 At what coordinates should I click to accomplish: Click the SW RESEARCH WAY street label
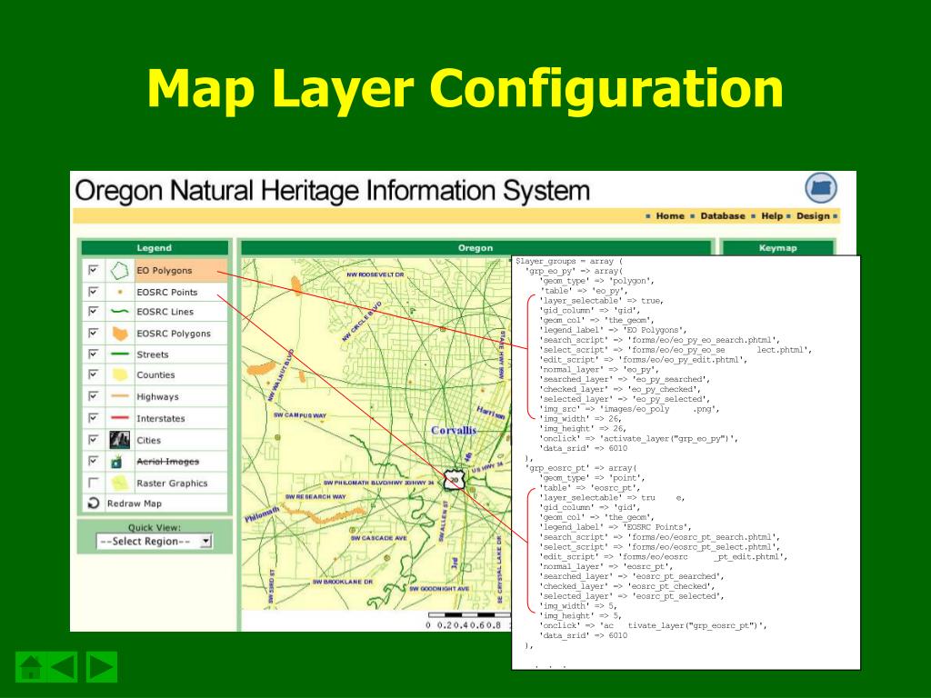[315, 496]
